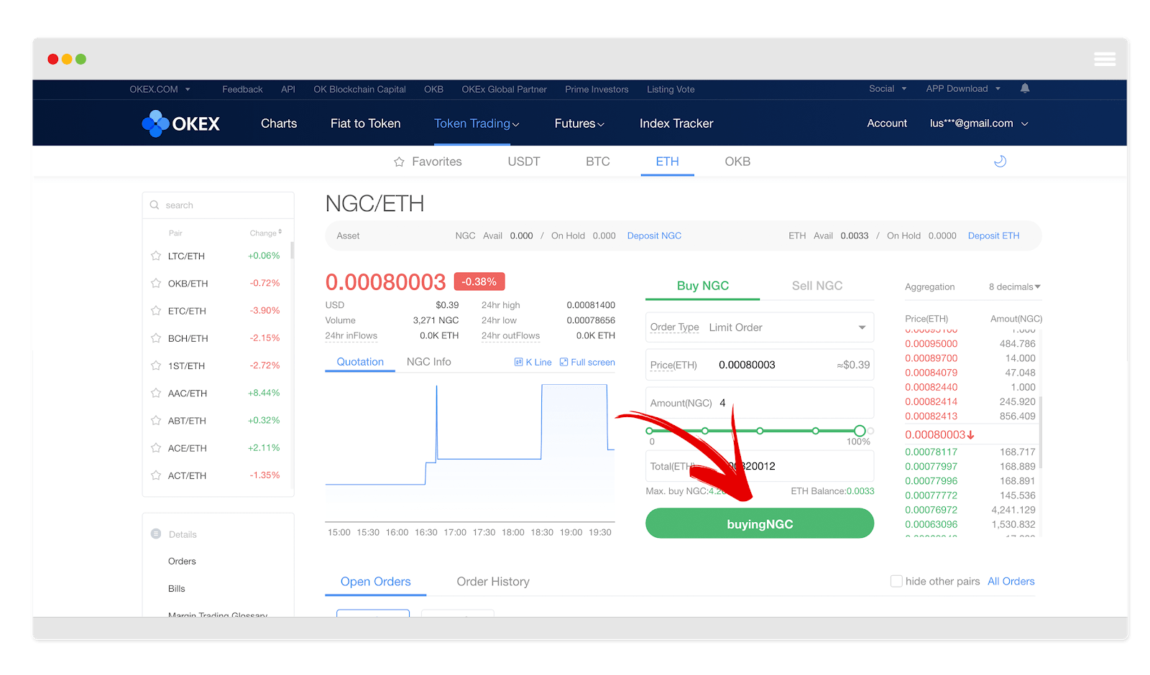Open the Token Trading dropdown menu
The width and height of the screenshot is (1150, 675).
coord(477,124)
